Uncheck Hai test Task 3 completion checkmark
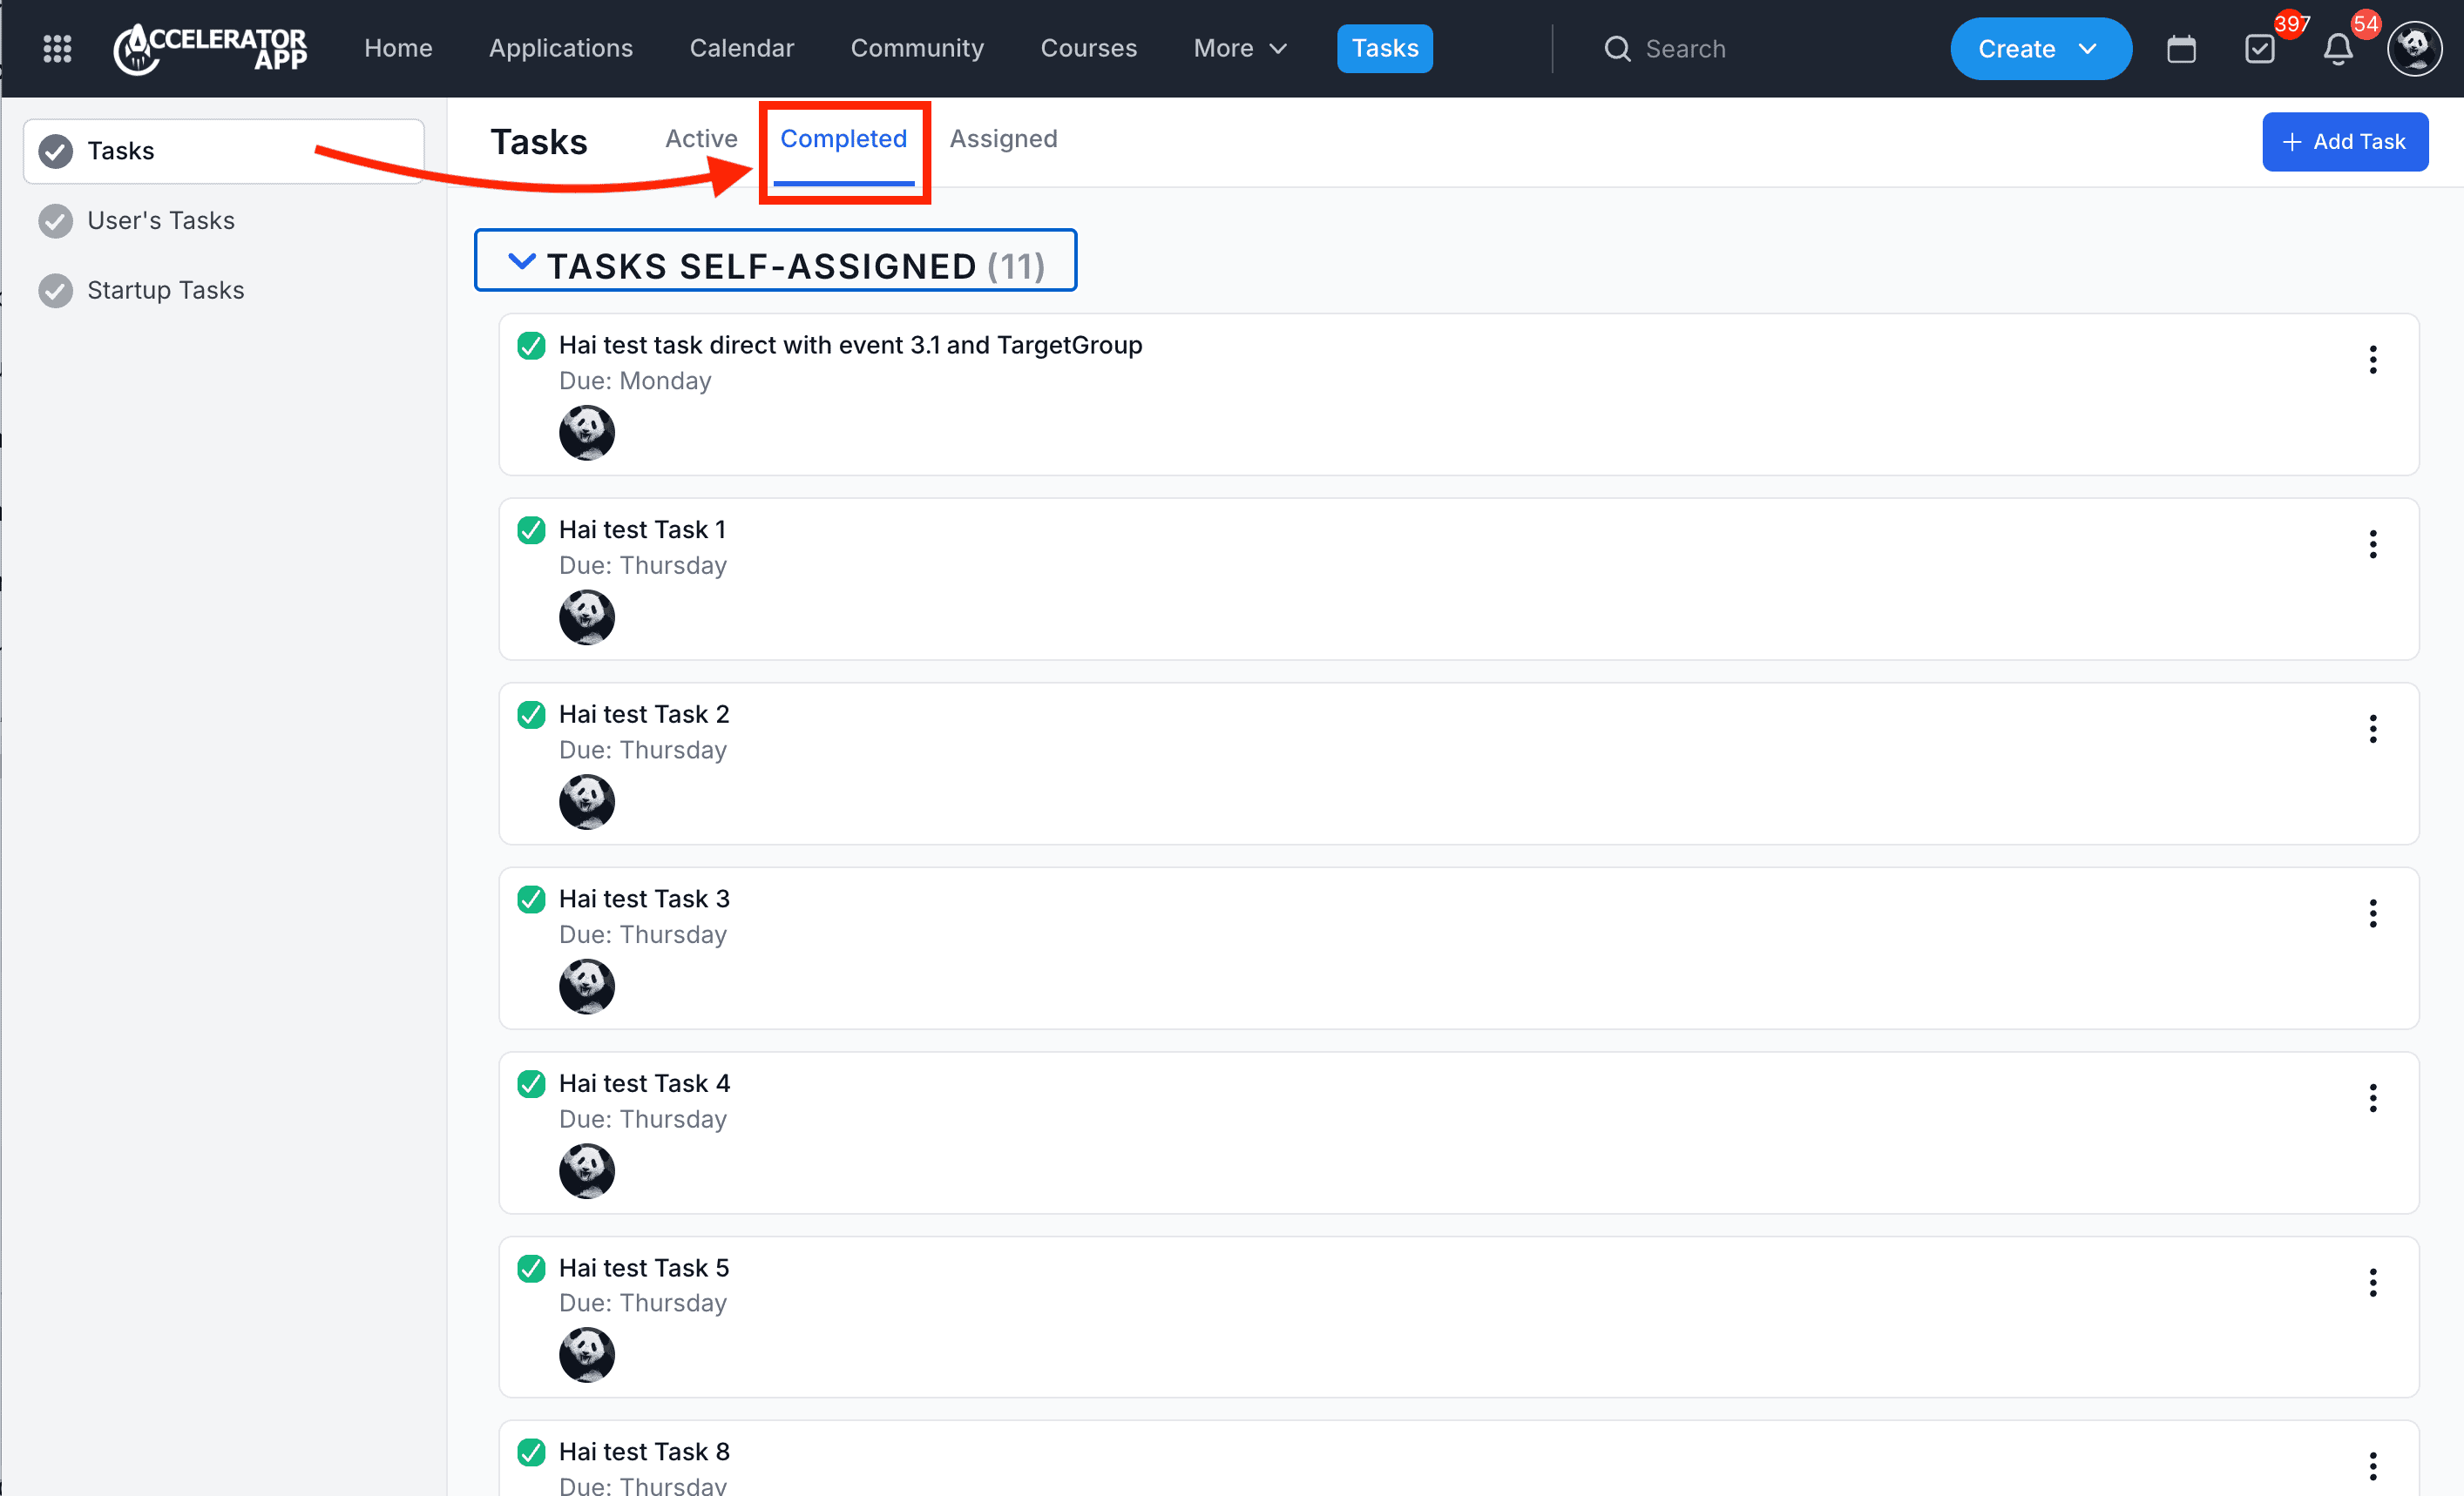2464x1496 pixels. [531, 900]
